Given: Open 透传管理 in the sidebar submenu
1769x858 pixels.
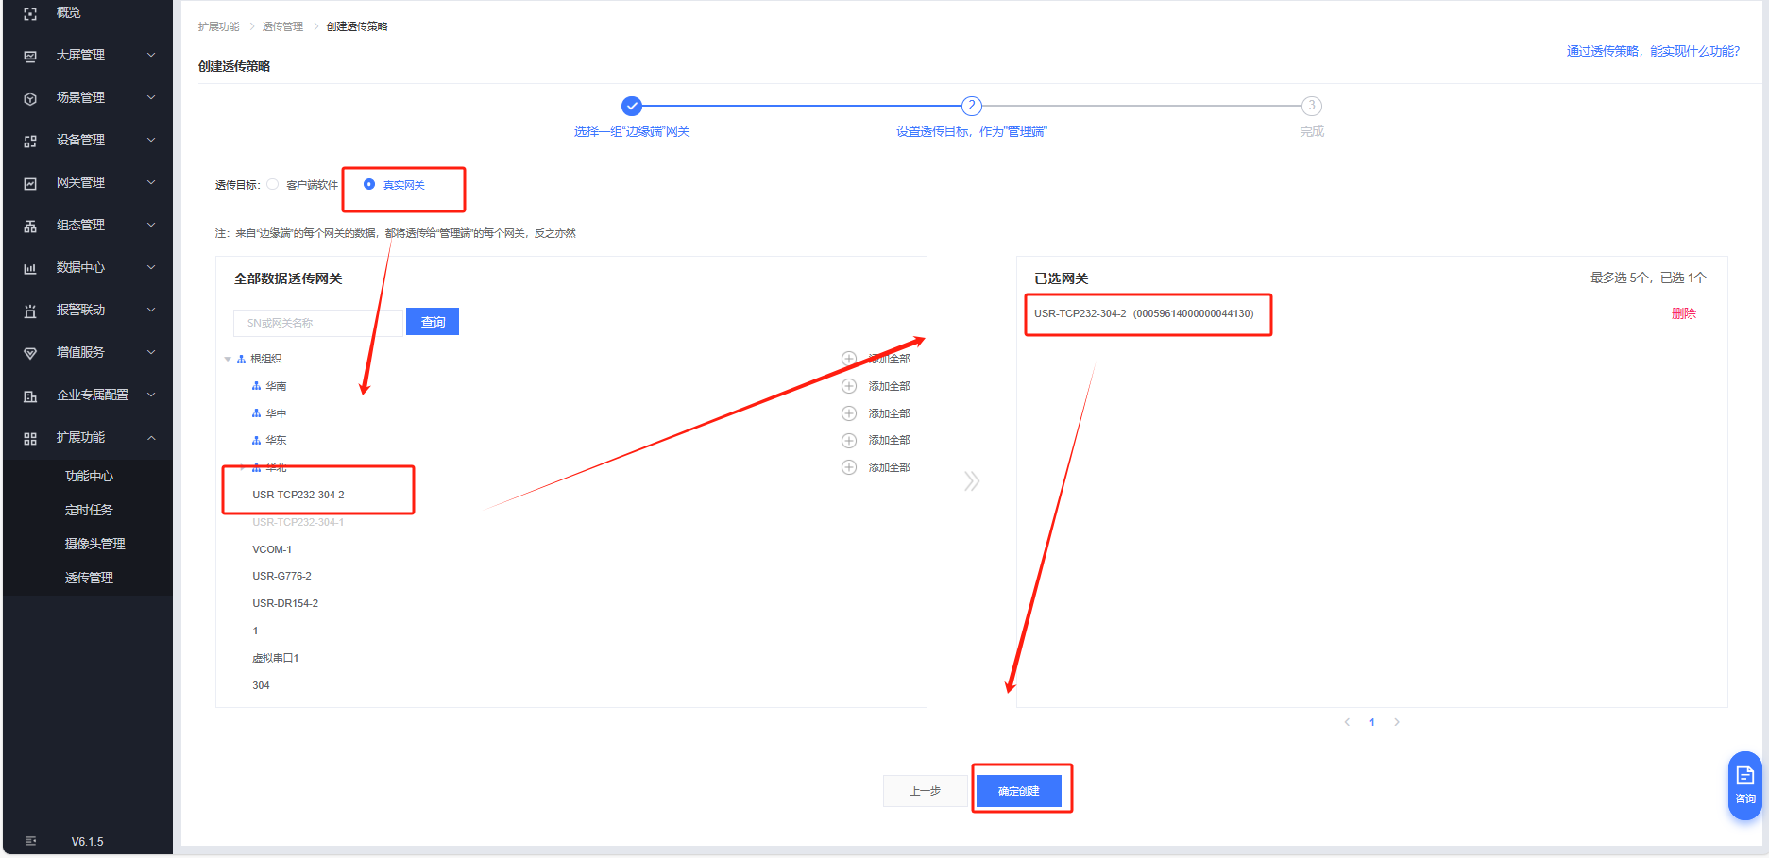Looking at the screenshot, I should pyautogui.click(x=89, y=579).
